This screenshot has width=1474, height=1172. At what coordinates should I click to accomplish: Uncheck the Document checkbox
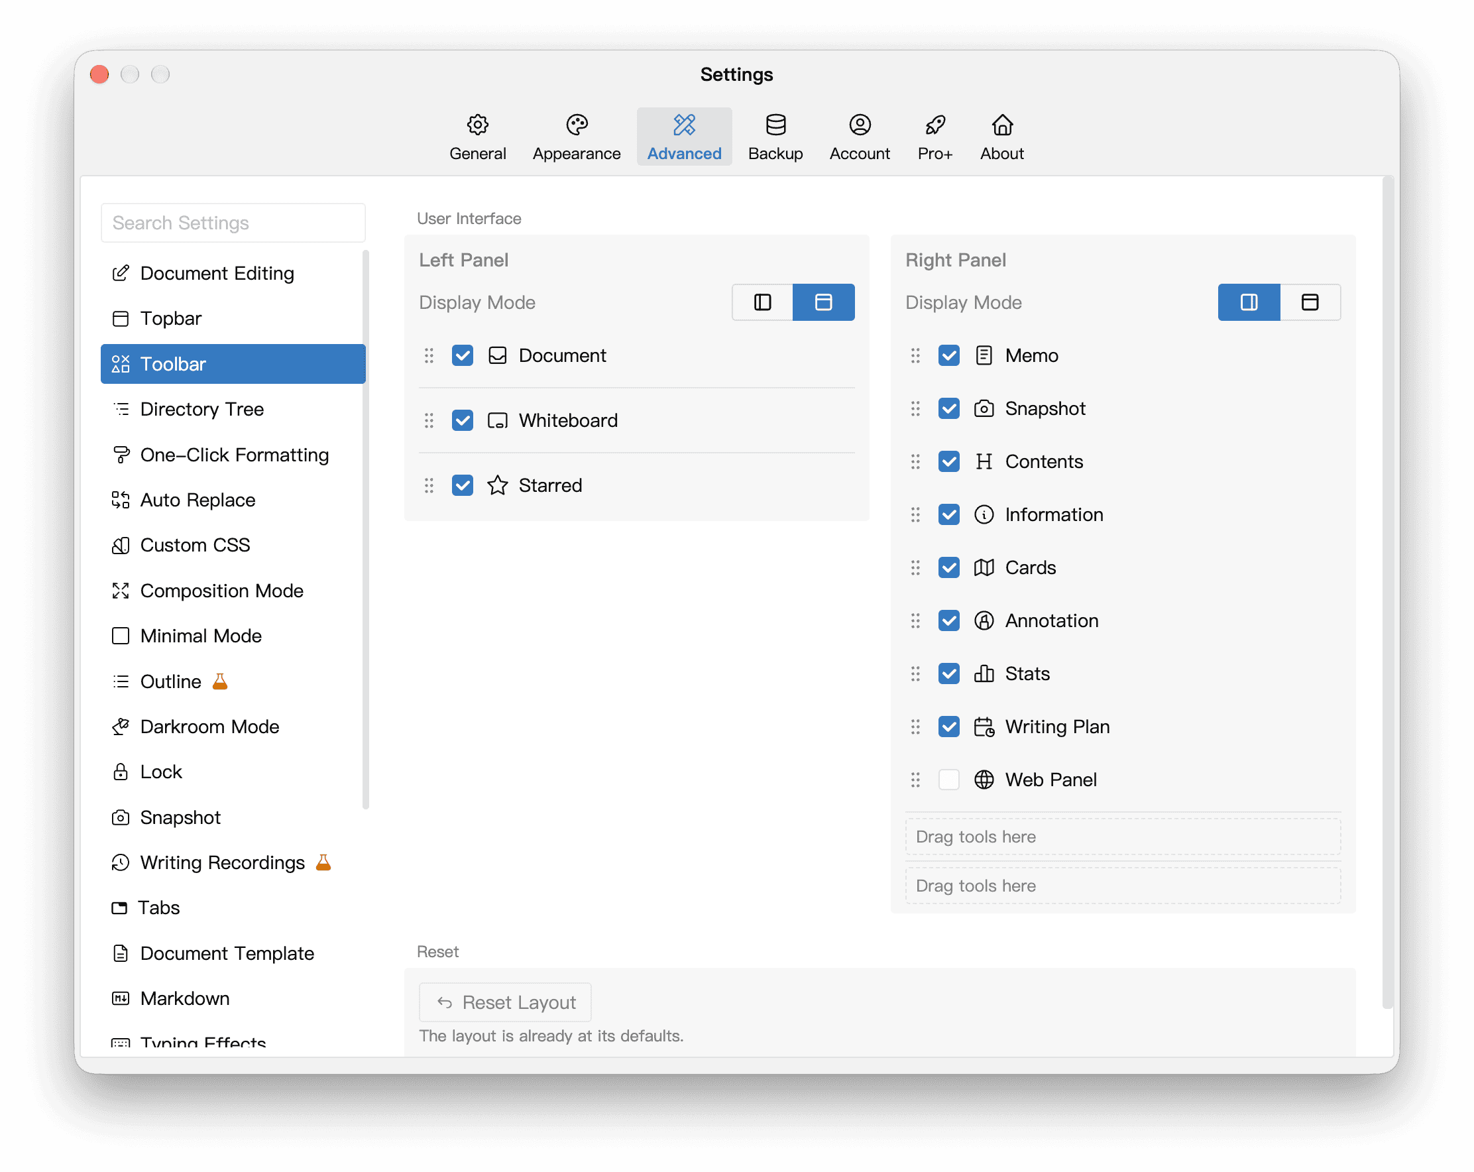pyautogui.click(x=463, y=355)
